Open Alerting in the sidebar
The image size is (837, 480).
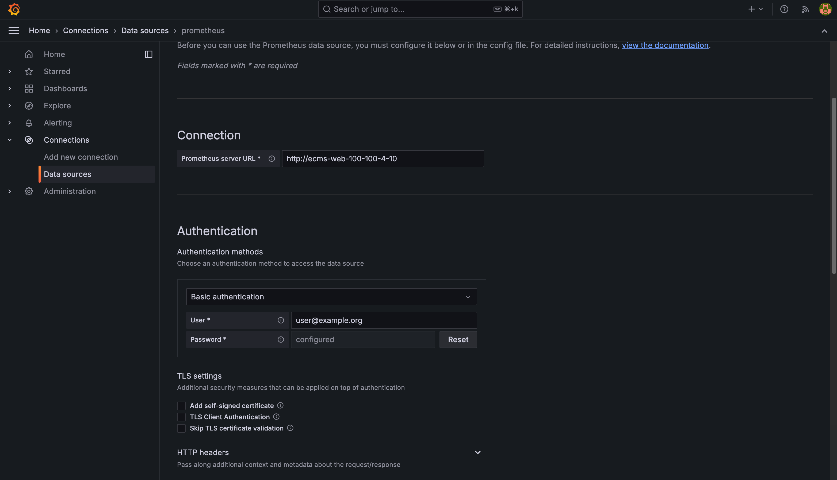[58, 123]
